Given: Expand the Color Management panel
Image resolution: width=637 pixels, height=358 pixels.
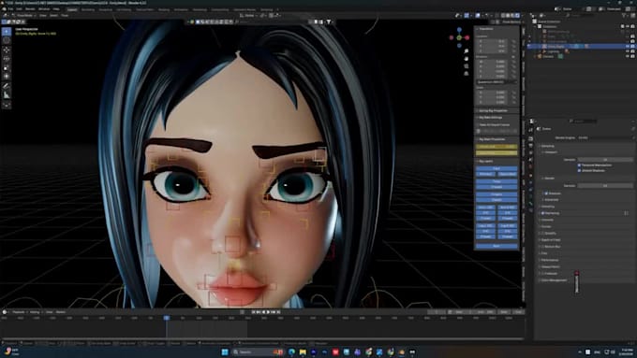Looking at the screenshot, I should [554, 280].
